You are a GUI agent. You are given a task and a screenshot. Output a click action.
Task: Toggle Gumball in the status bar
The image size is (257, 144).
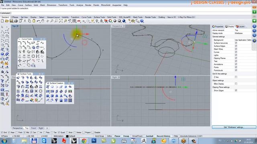pyautogui.click(x=149, y=136)
